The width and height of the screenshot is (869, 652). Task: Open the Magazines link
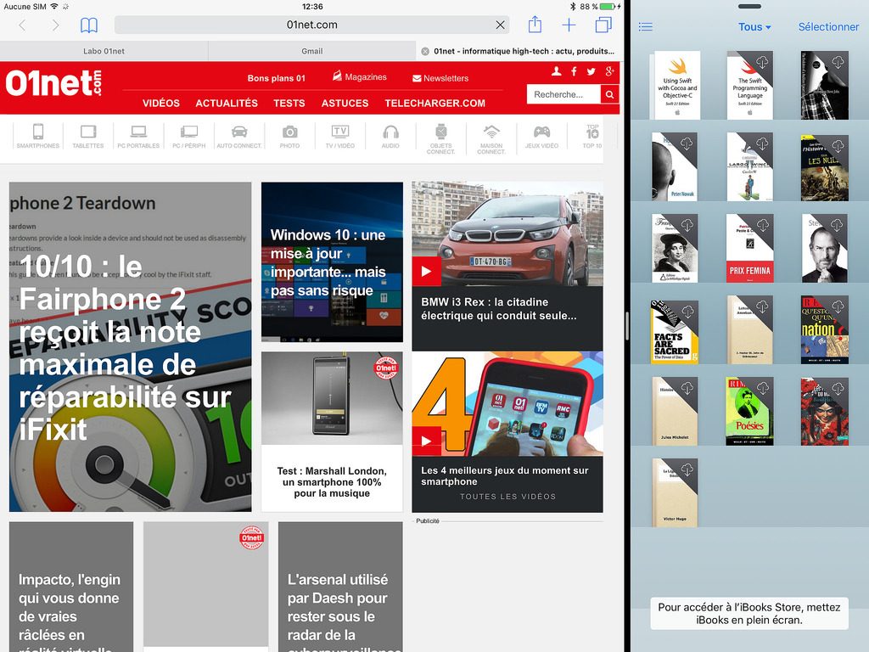tap(359, 77)
